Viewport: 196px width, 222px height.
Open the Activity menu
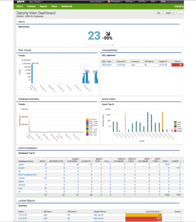[x=143, y=1]
